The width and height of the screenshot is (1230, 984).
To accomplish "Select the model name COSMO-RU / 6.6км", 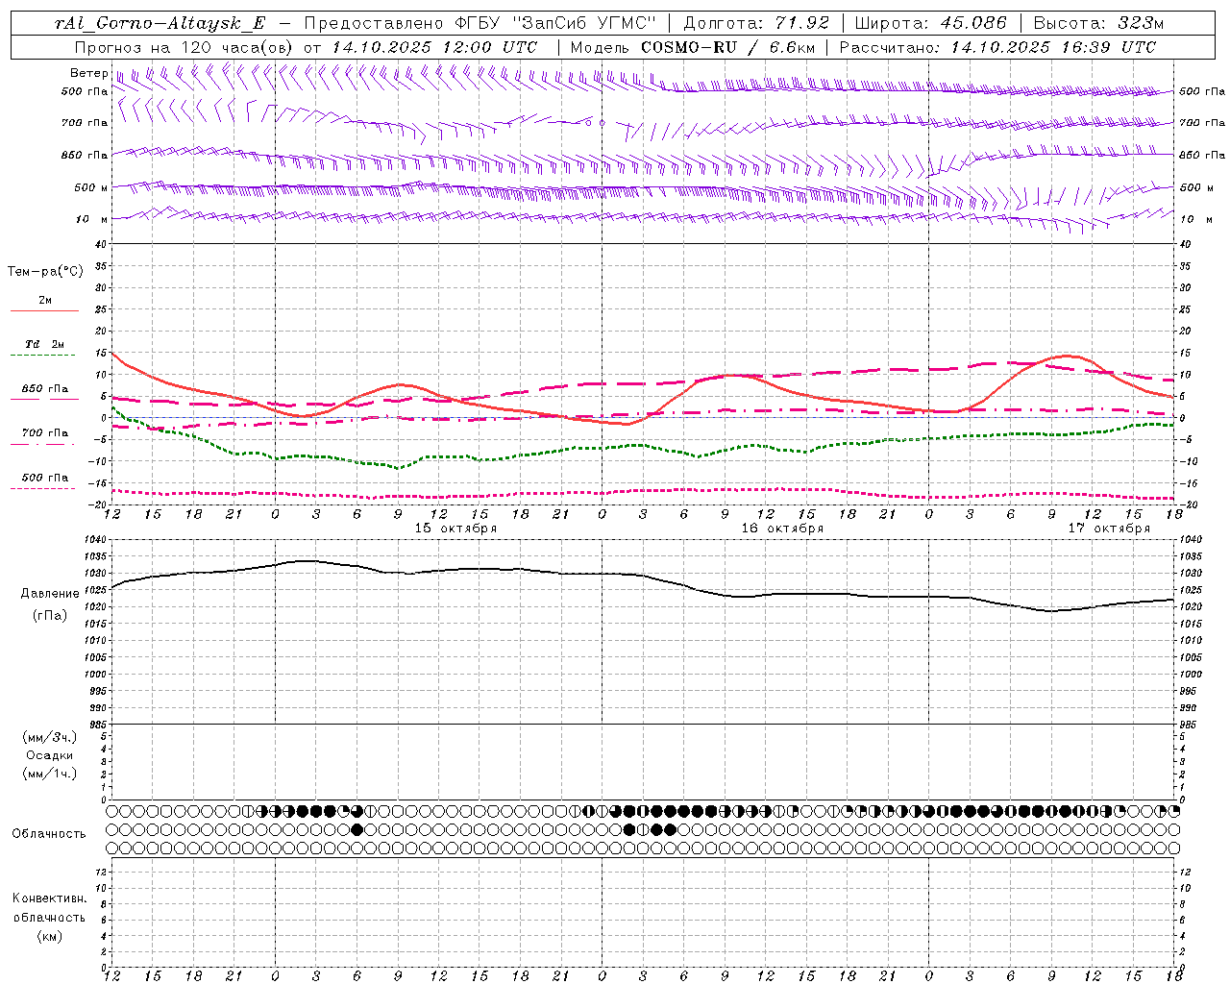I will [727, 47].
